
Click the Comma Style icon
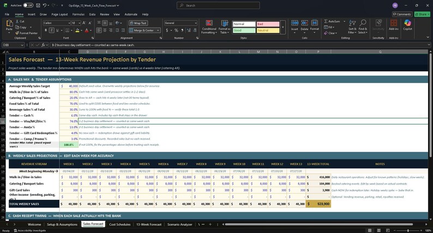tap(183, 31)
